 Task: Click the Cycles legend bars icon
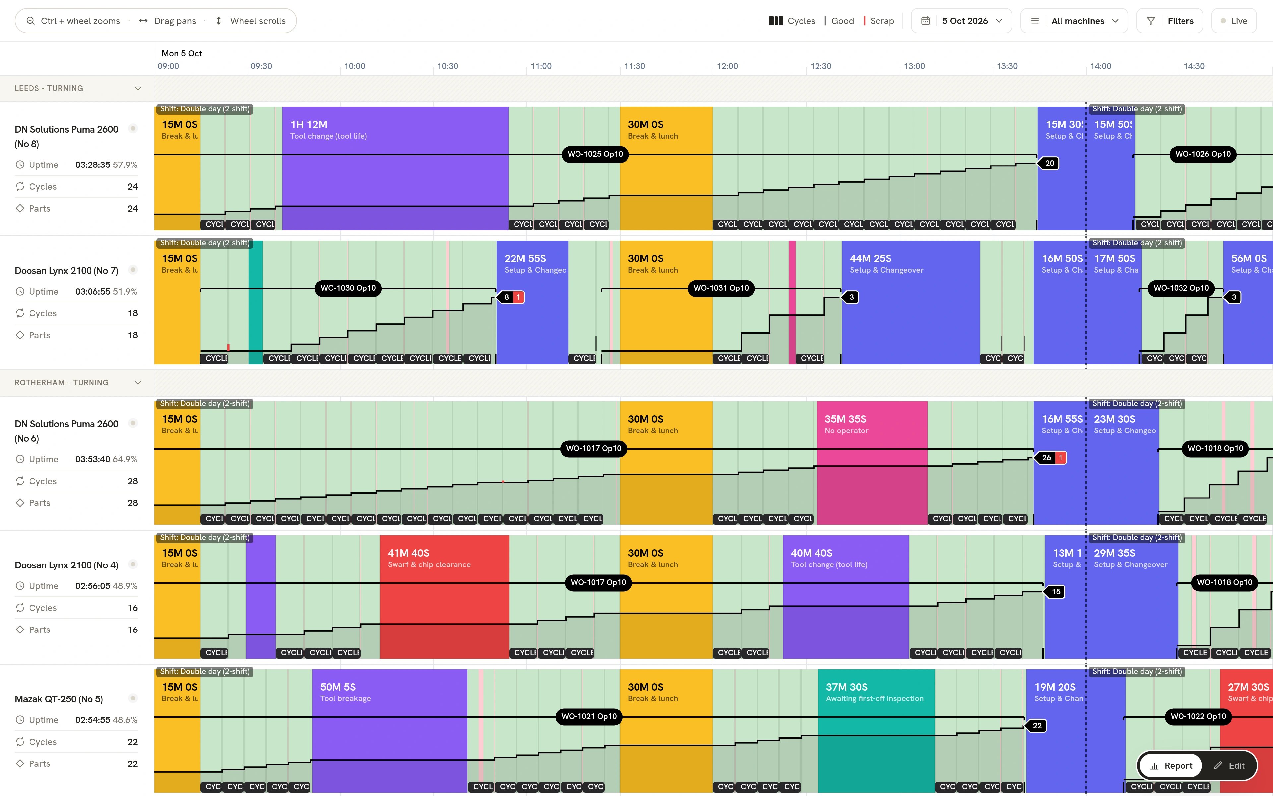[776, 21]
